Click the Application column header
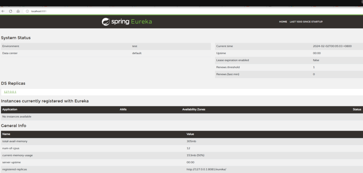The width and height of the screenshot is (363, 173). click(10, 110)
